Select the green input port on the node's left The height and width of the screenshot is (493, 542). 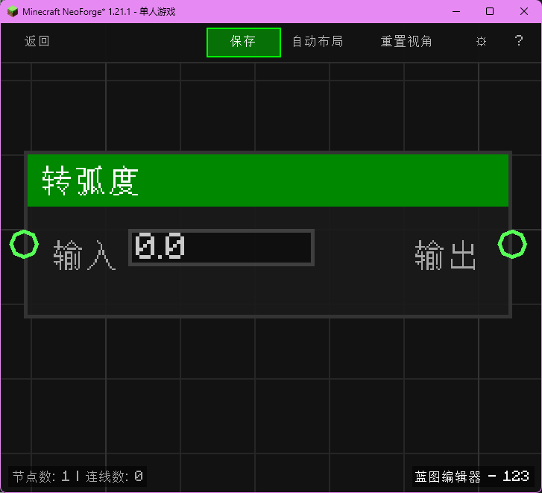pyautogui.click(x=24, y=245)
